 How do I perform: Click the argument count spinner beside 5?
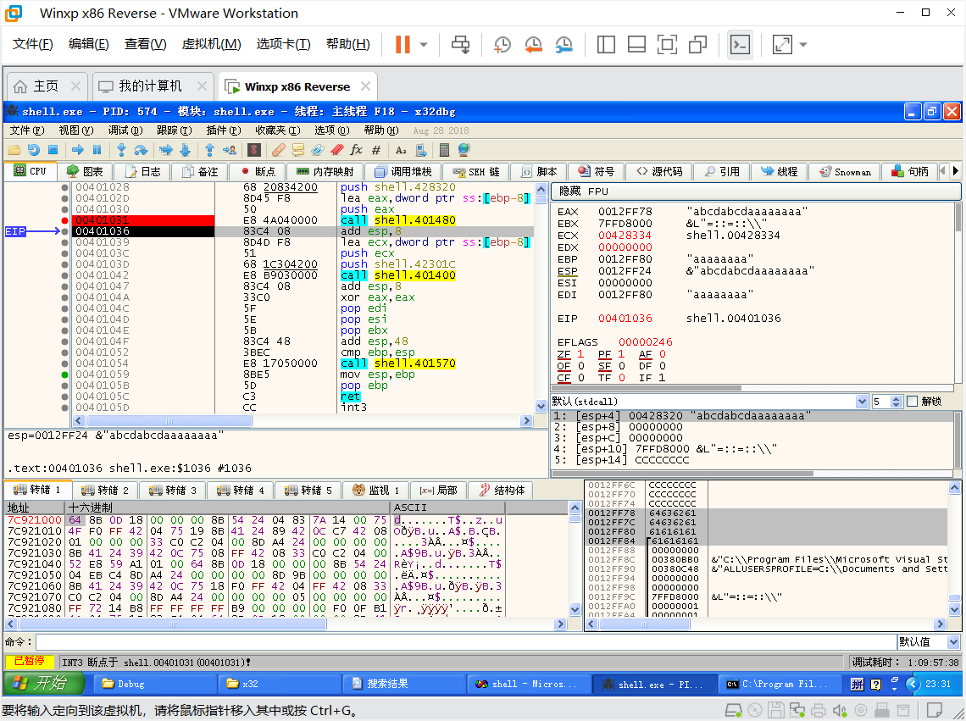coord(897,402)
